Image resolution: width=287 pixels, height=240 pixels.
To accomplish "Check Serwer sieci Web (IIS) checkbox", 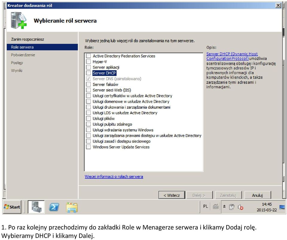I will pos(88,90).
